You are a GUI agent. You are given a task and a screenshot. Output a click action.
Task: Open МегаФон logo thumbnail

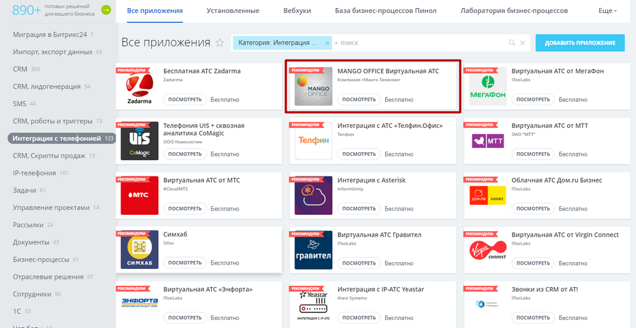click(488, 86)
